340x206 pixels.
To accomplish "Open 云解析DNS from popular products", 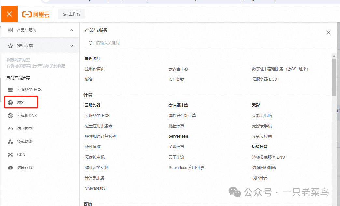I will tap(27, 116).
